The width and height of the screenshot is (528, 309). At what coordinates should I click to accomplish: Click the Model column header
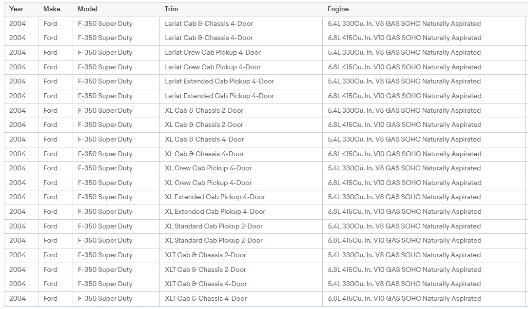coord(88,9)
